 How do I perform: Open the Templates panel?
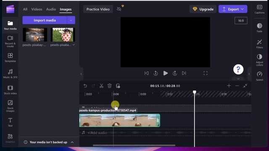coord(10,57)
